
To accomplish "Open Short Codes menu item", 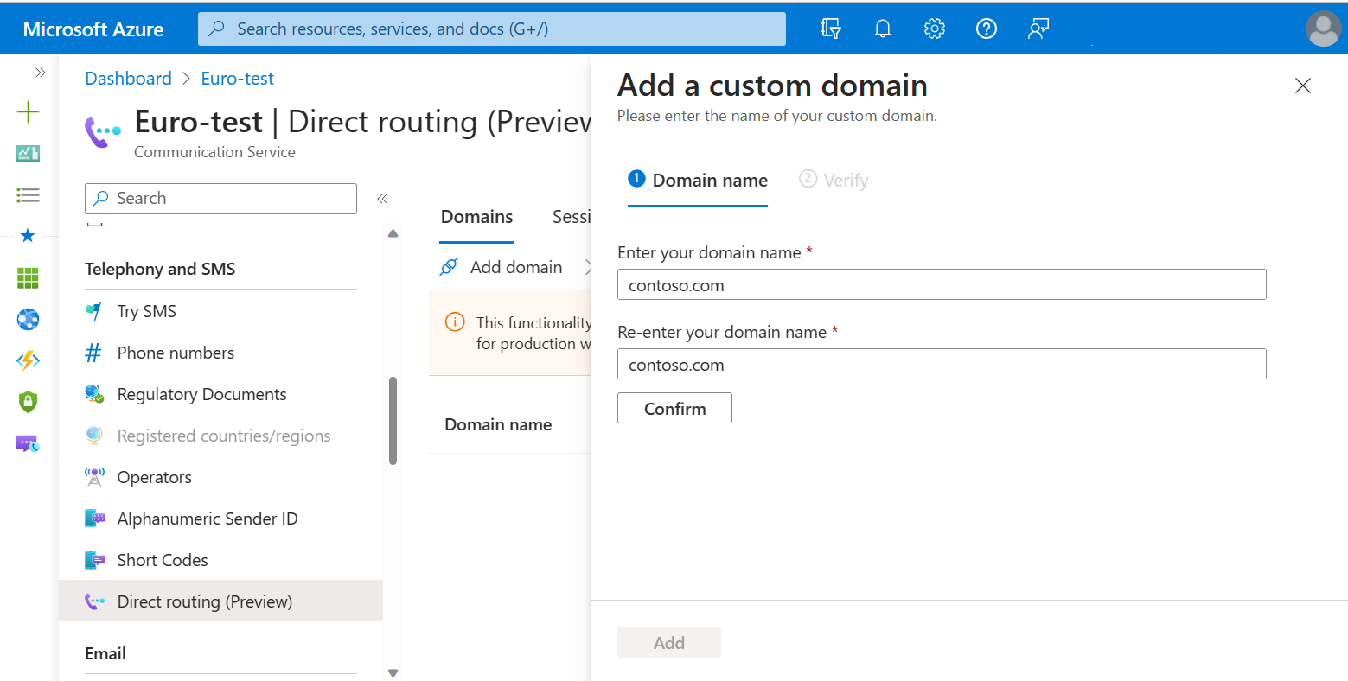I will [x=220, y=560].
